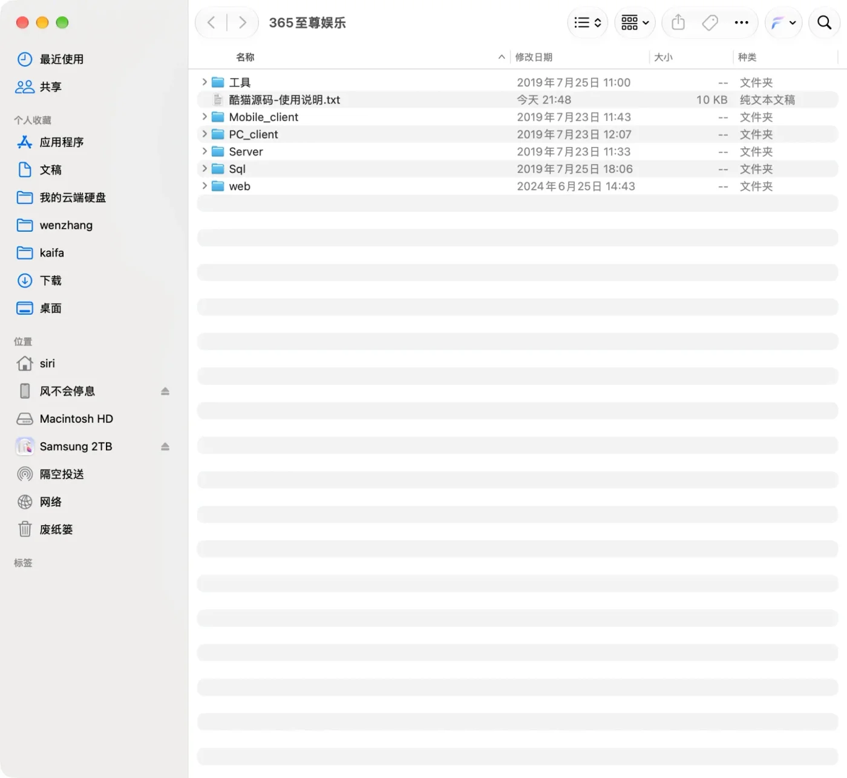Expand the PC_client folder

point(204,134)
